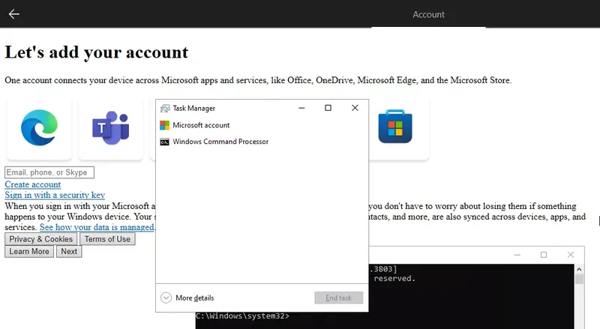Image resolution: width=600 pixels, height=329 pixels.
Task: Click the End task button
Action: [339, 298]
